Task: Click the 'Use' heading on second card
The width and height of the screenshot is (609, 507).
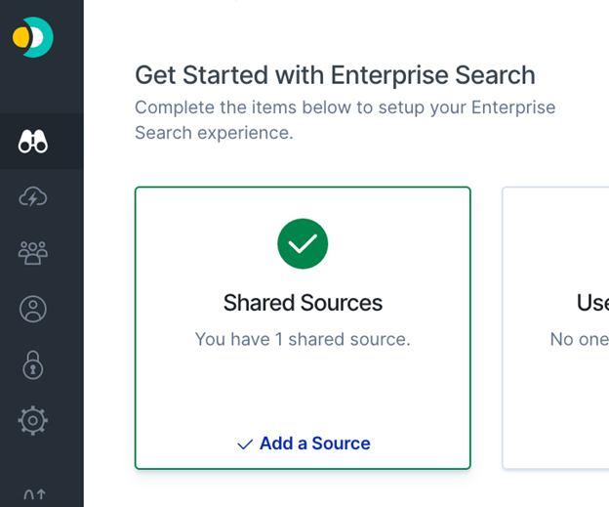Action: point(592,303)
